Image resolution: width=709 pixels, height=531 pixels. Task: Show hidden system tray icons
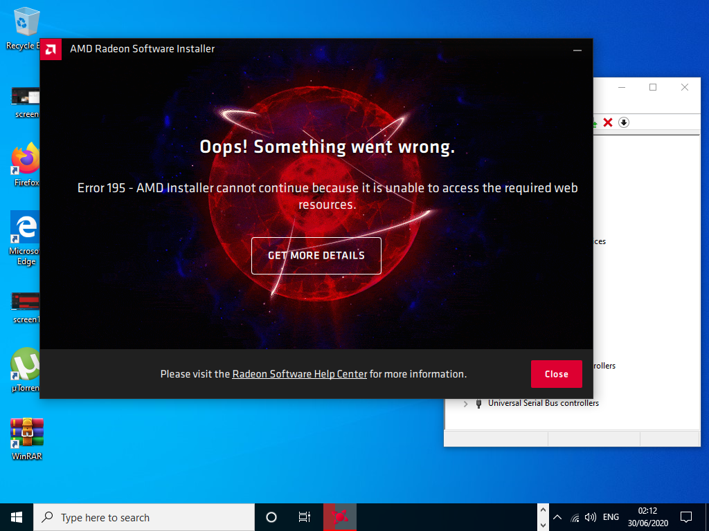coord(557,517)
